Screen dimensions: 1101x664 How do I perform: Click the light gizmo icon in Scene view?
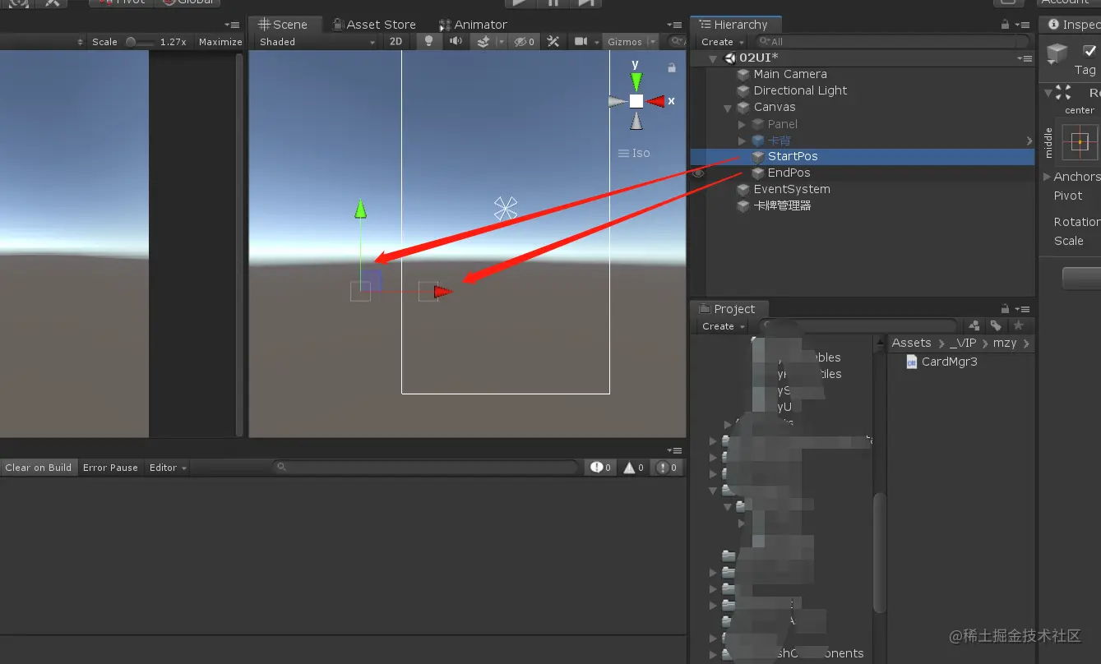[x=505, y=209]
